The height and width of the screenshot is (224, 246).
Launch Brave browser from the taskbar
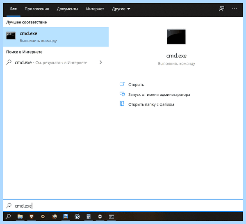[32, 217]
